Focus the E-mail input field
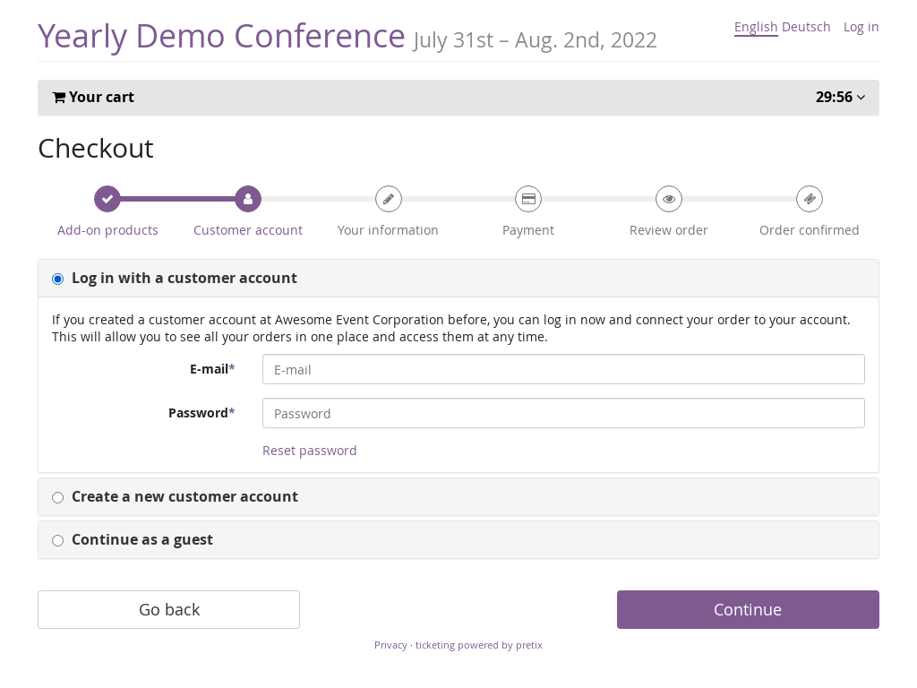The width and height of the screenshot is (917, 688). pyautogui.click(x=563, y=369)
